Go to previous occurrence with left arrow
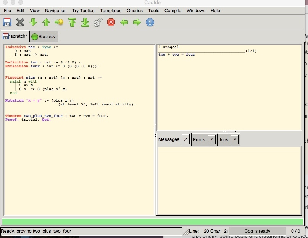The width and height of the screenshot is (308, 238). 124,22
